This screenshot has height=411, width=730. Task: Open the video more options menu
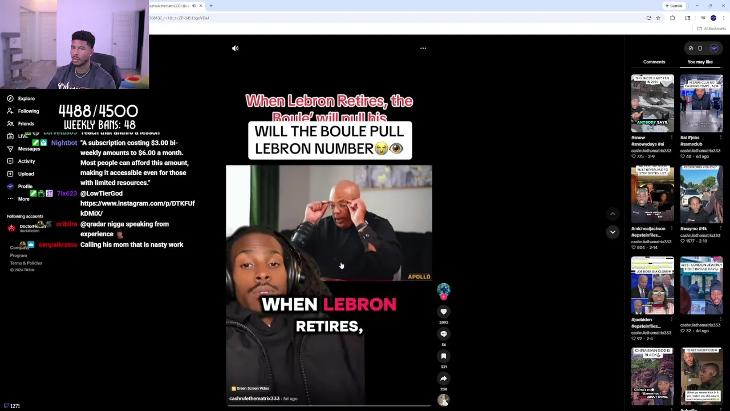pos(423,48)
